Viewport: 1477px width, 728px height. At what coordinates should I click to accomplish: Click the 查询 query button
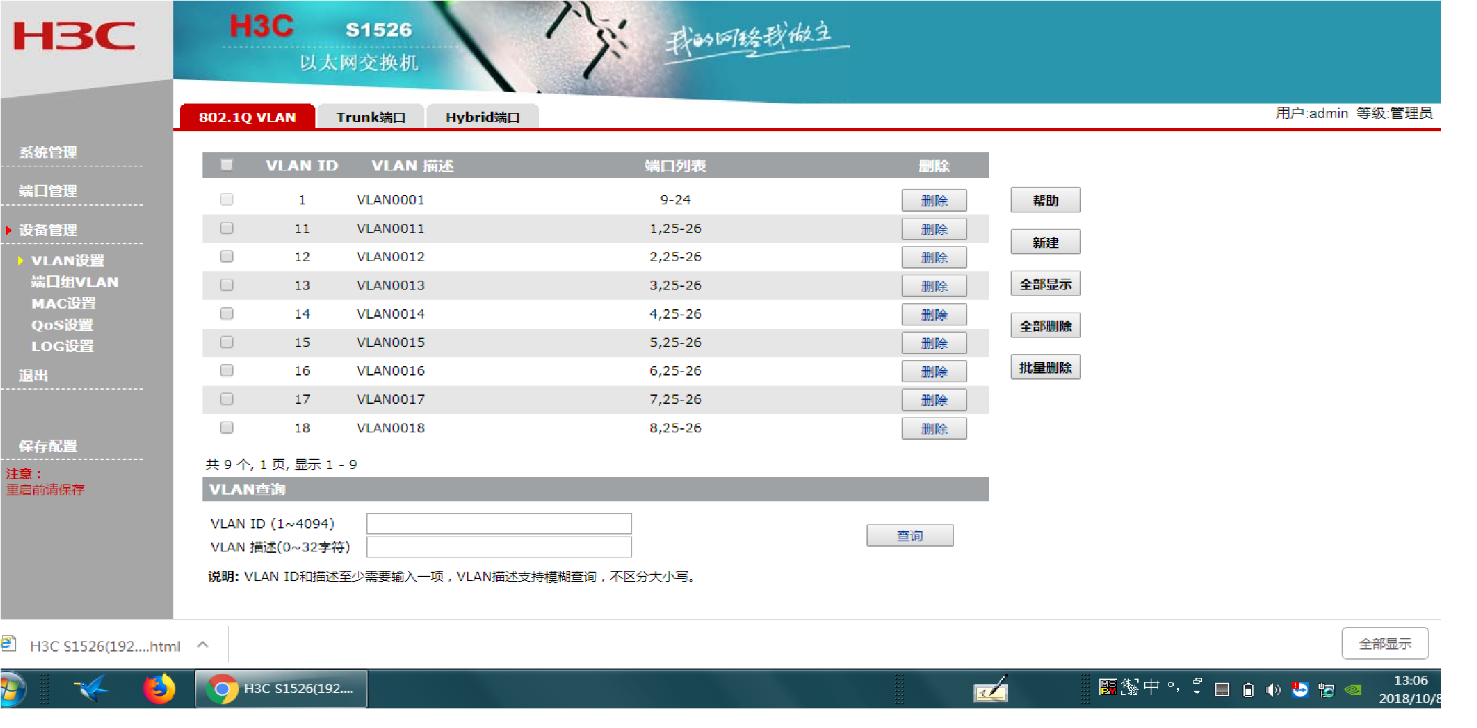910,536
